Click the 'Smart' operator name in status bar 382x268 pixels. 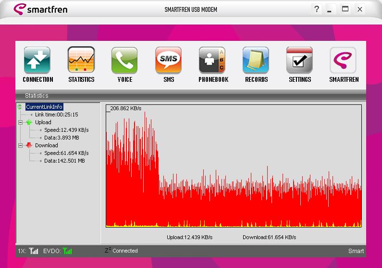(x=356, y=251)
